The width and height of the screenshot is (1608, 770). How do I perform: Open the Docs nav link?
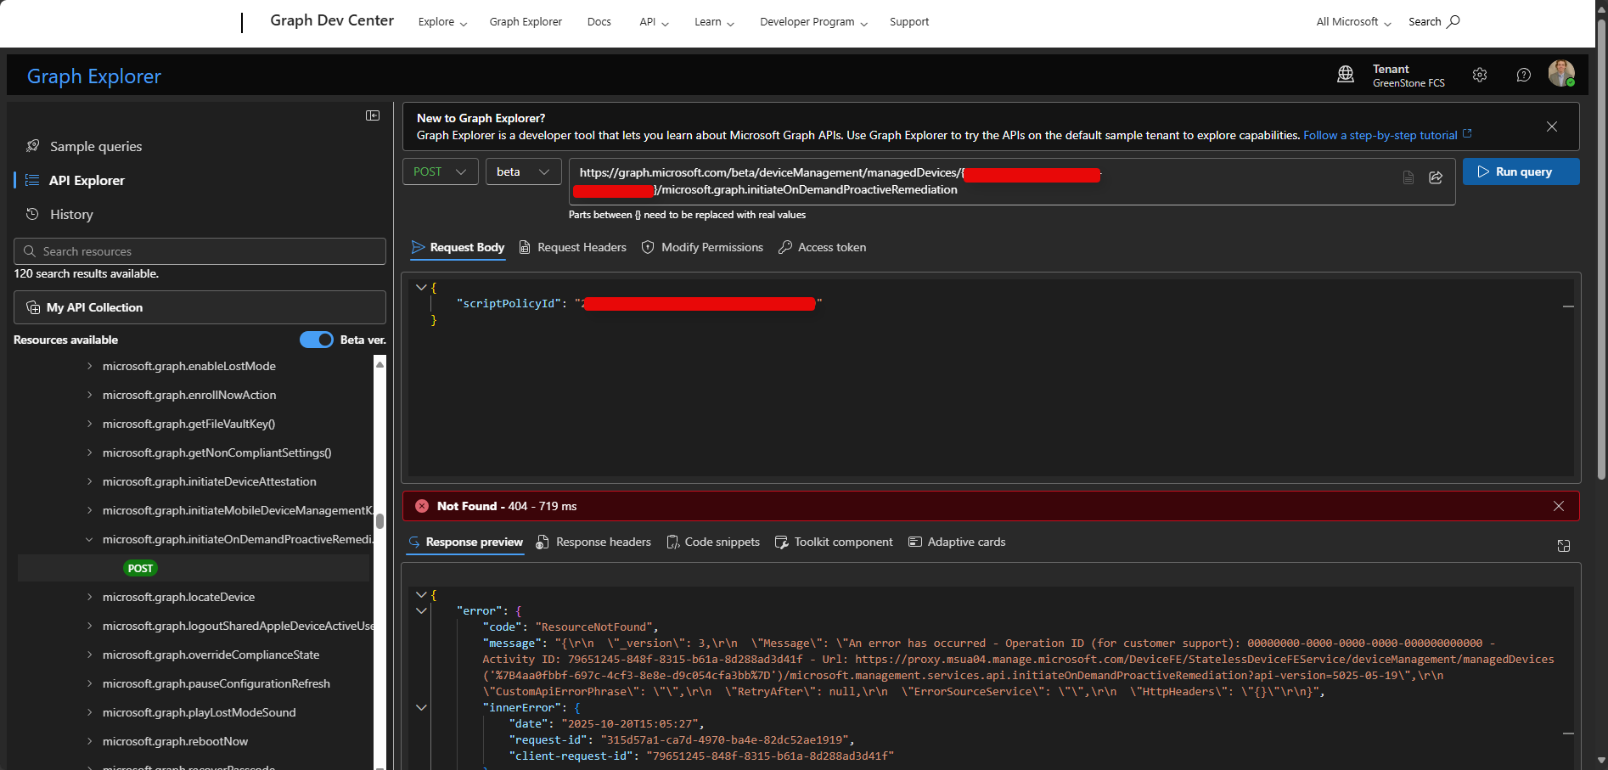(599, 22)
